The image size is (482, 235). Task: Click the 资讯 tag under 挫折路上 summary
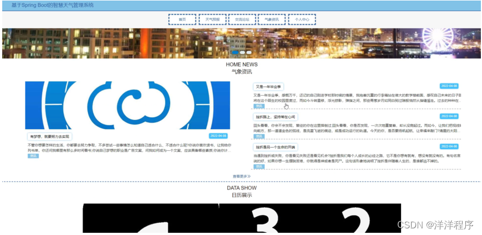tap(259, 136)
